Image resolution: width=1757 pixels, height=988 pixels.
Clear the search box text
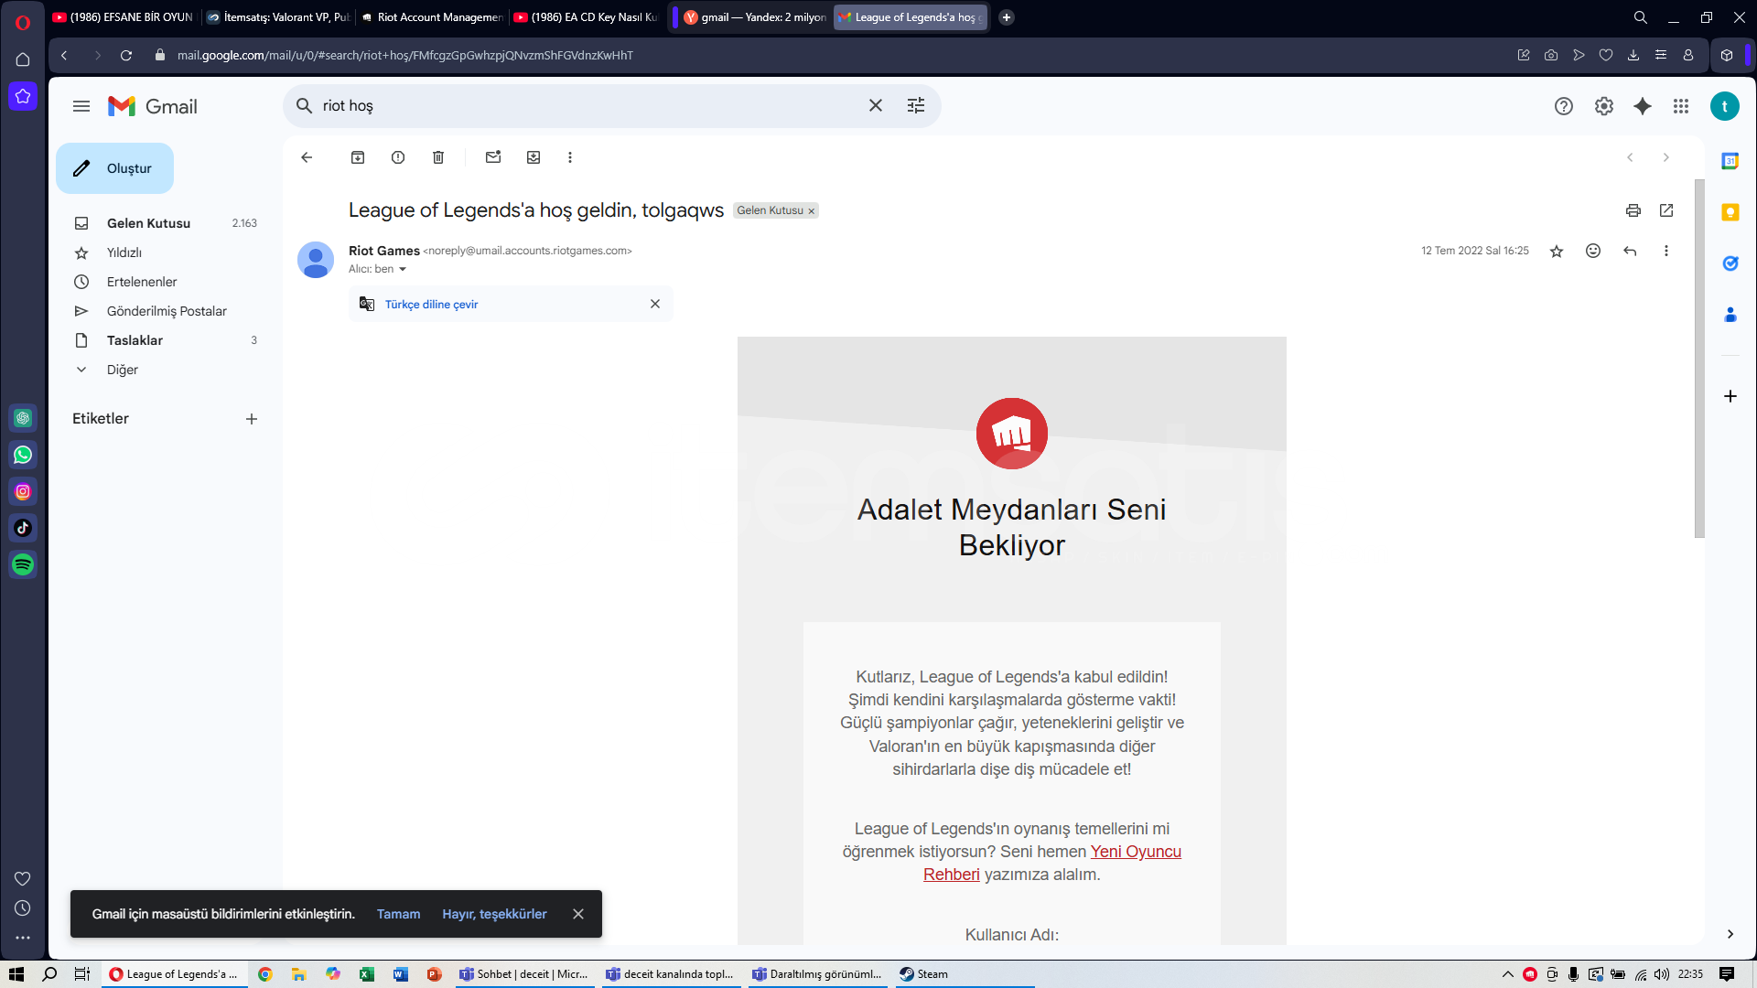876,106
